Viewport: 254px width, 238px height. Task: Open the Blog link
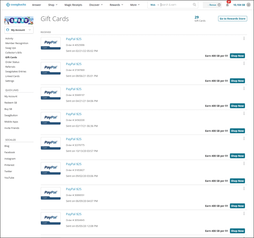pyautogui.click(x=7, y=146)
